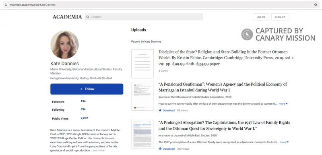Click the Academia logo
This screenshot has width=322, height=155.
point(67,17)
